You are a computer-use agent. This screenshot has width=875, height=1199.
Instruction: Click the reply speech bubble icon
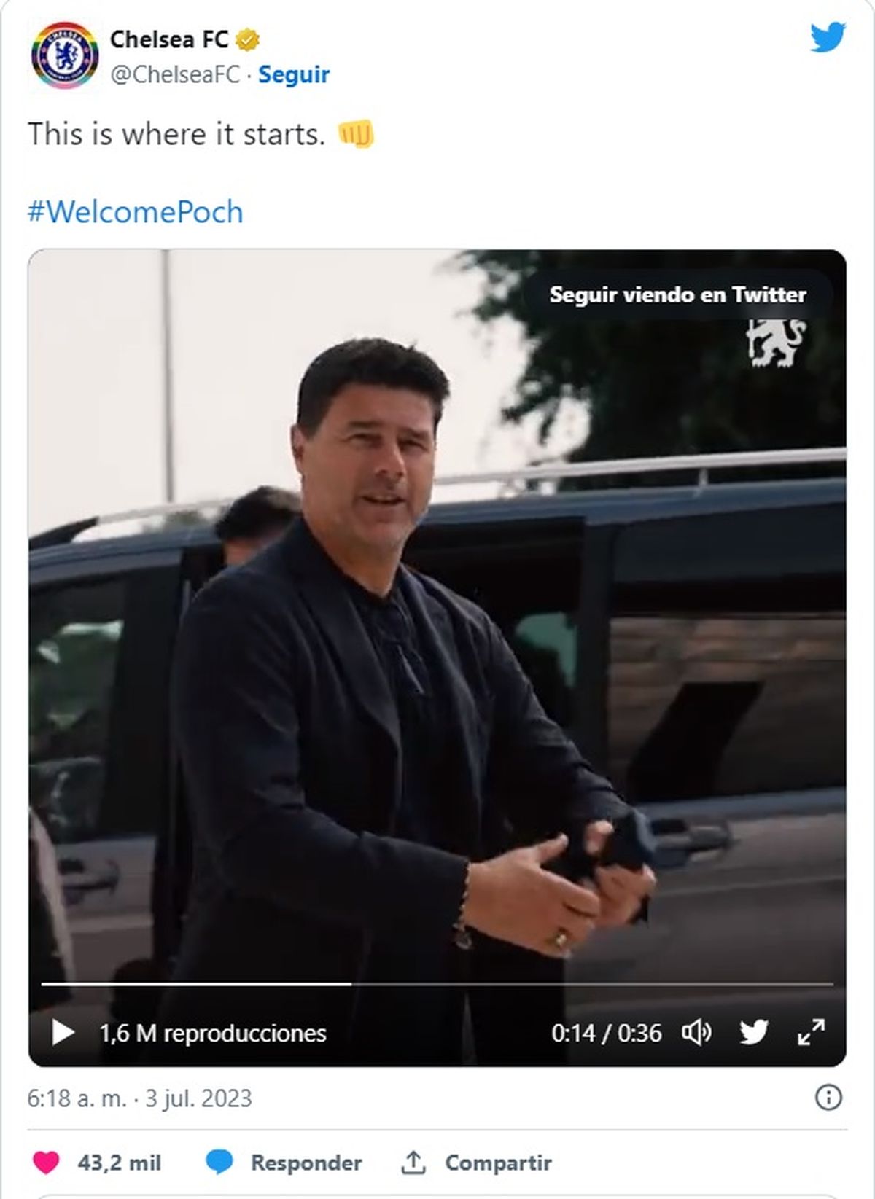(x=219, y=1162)
